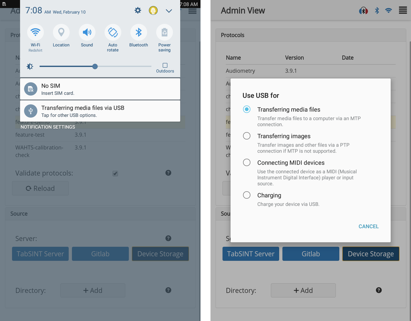Open the No SIM notification
Viewport: 411px width, 321px height.
100,89
